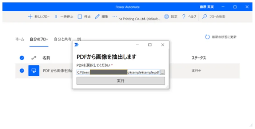Sort by ステータス column header
The image size is (255, 129).
[x=199, y=58]
